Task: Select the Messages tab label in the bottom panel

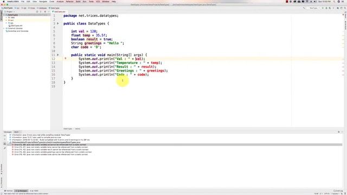Action: click(7, 132)
